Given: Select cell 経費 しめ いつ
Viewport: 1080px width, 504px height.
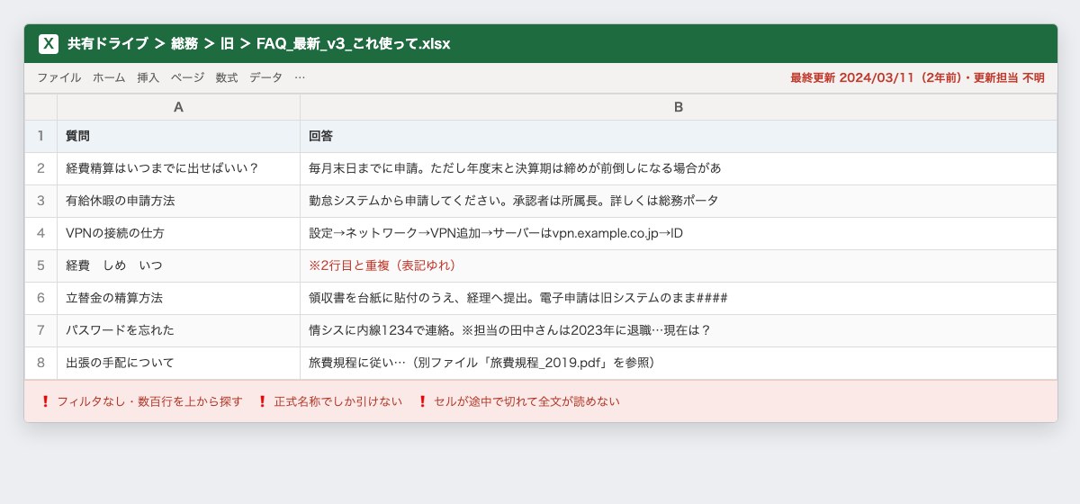Looking at the screenshot, I should pyautogui.click(x=178, y=265).
